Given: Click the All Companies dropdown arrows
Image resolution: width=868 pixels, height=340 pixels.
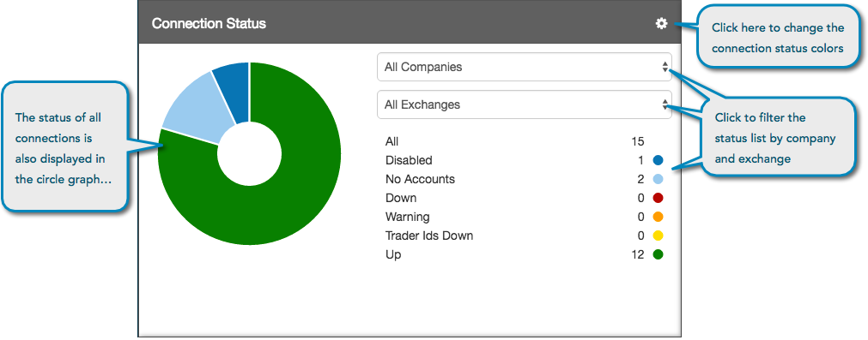Looking at the screenshot, I should click(x=665, y=67).
